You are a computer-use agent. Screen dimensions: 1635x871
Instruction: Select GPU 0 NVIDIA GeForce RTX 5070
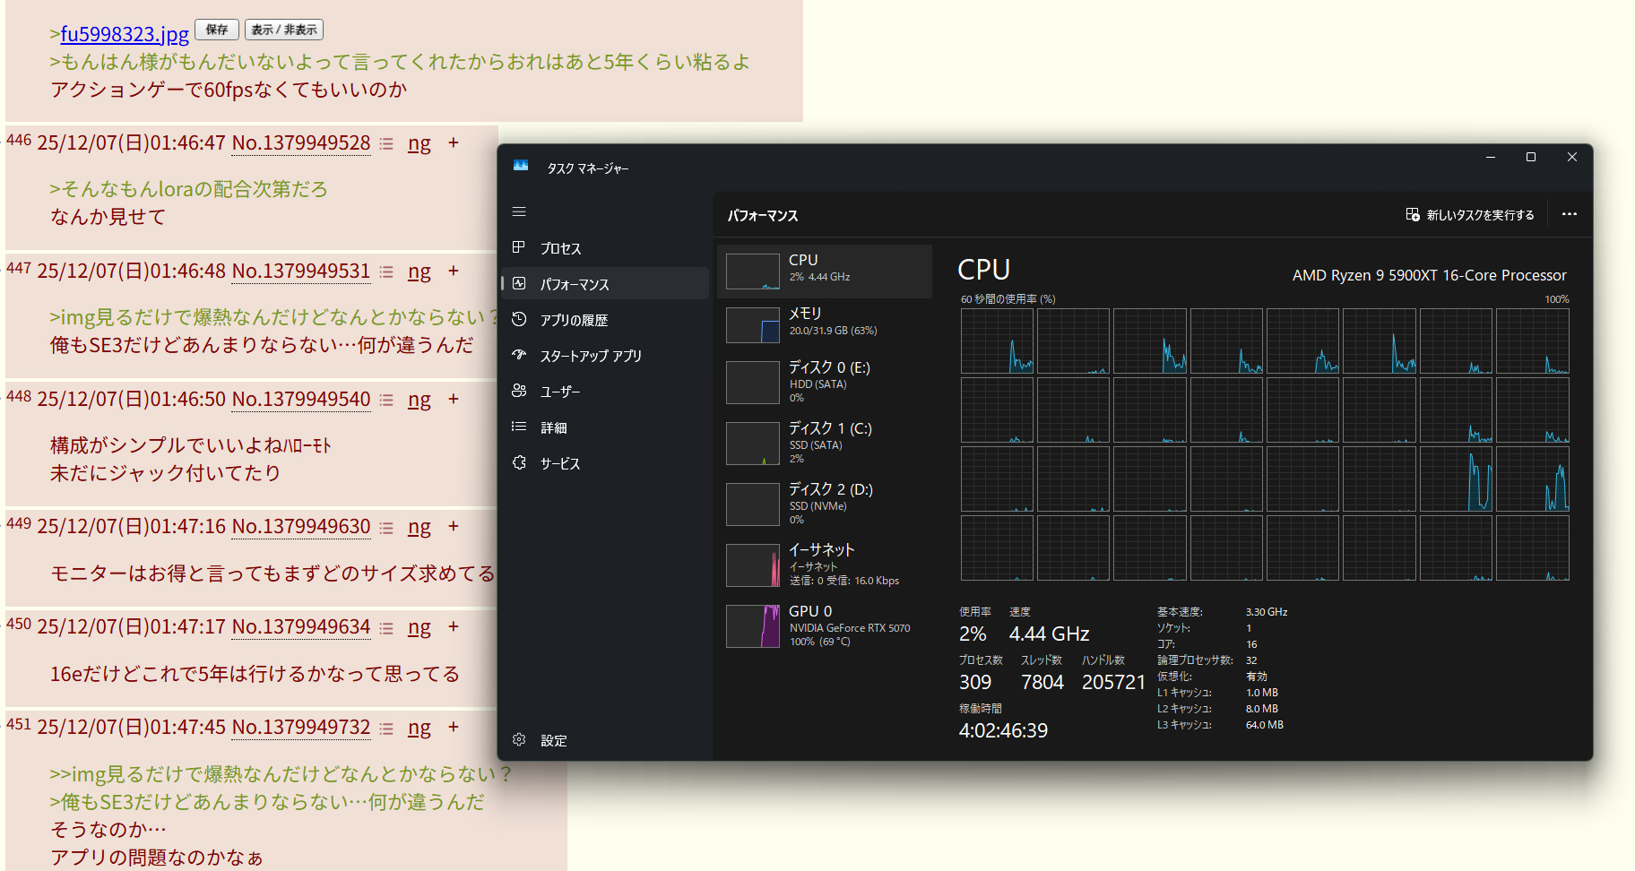pyautogui.click(x=825, y=625)
